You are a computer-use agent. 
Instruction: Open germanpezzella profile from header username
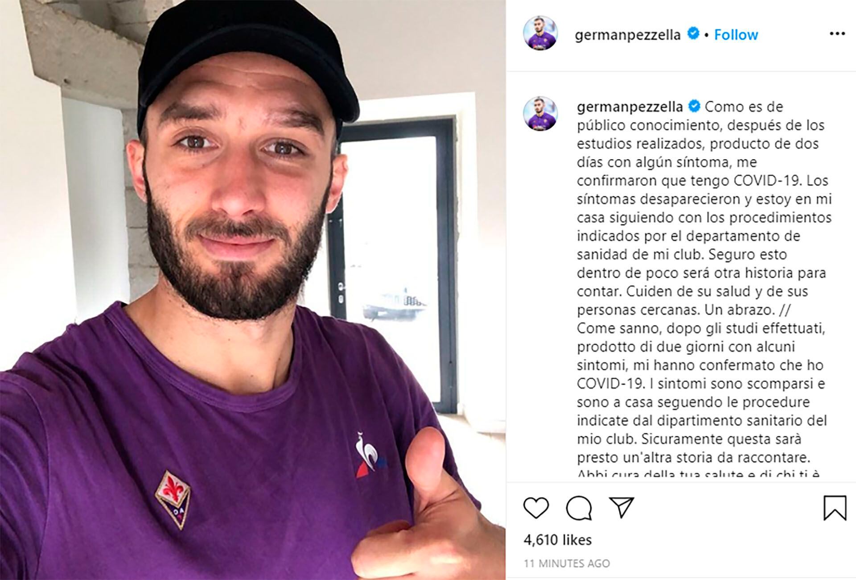pyautogui.click(x=628, y=34)
